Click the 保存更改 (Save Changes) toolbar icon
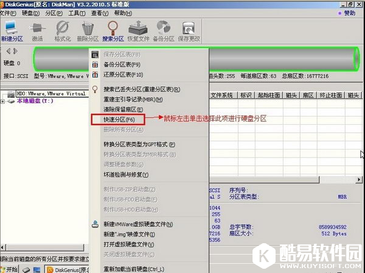365x273 pixels. [189, 30]
